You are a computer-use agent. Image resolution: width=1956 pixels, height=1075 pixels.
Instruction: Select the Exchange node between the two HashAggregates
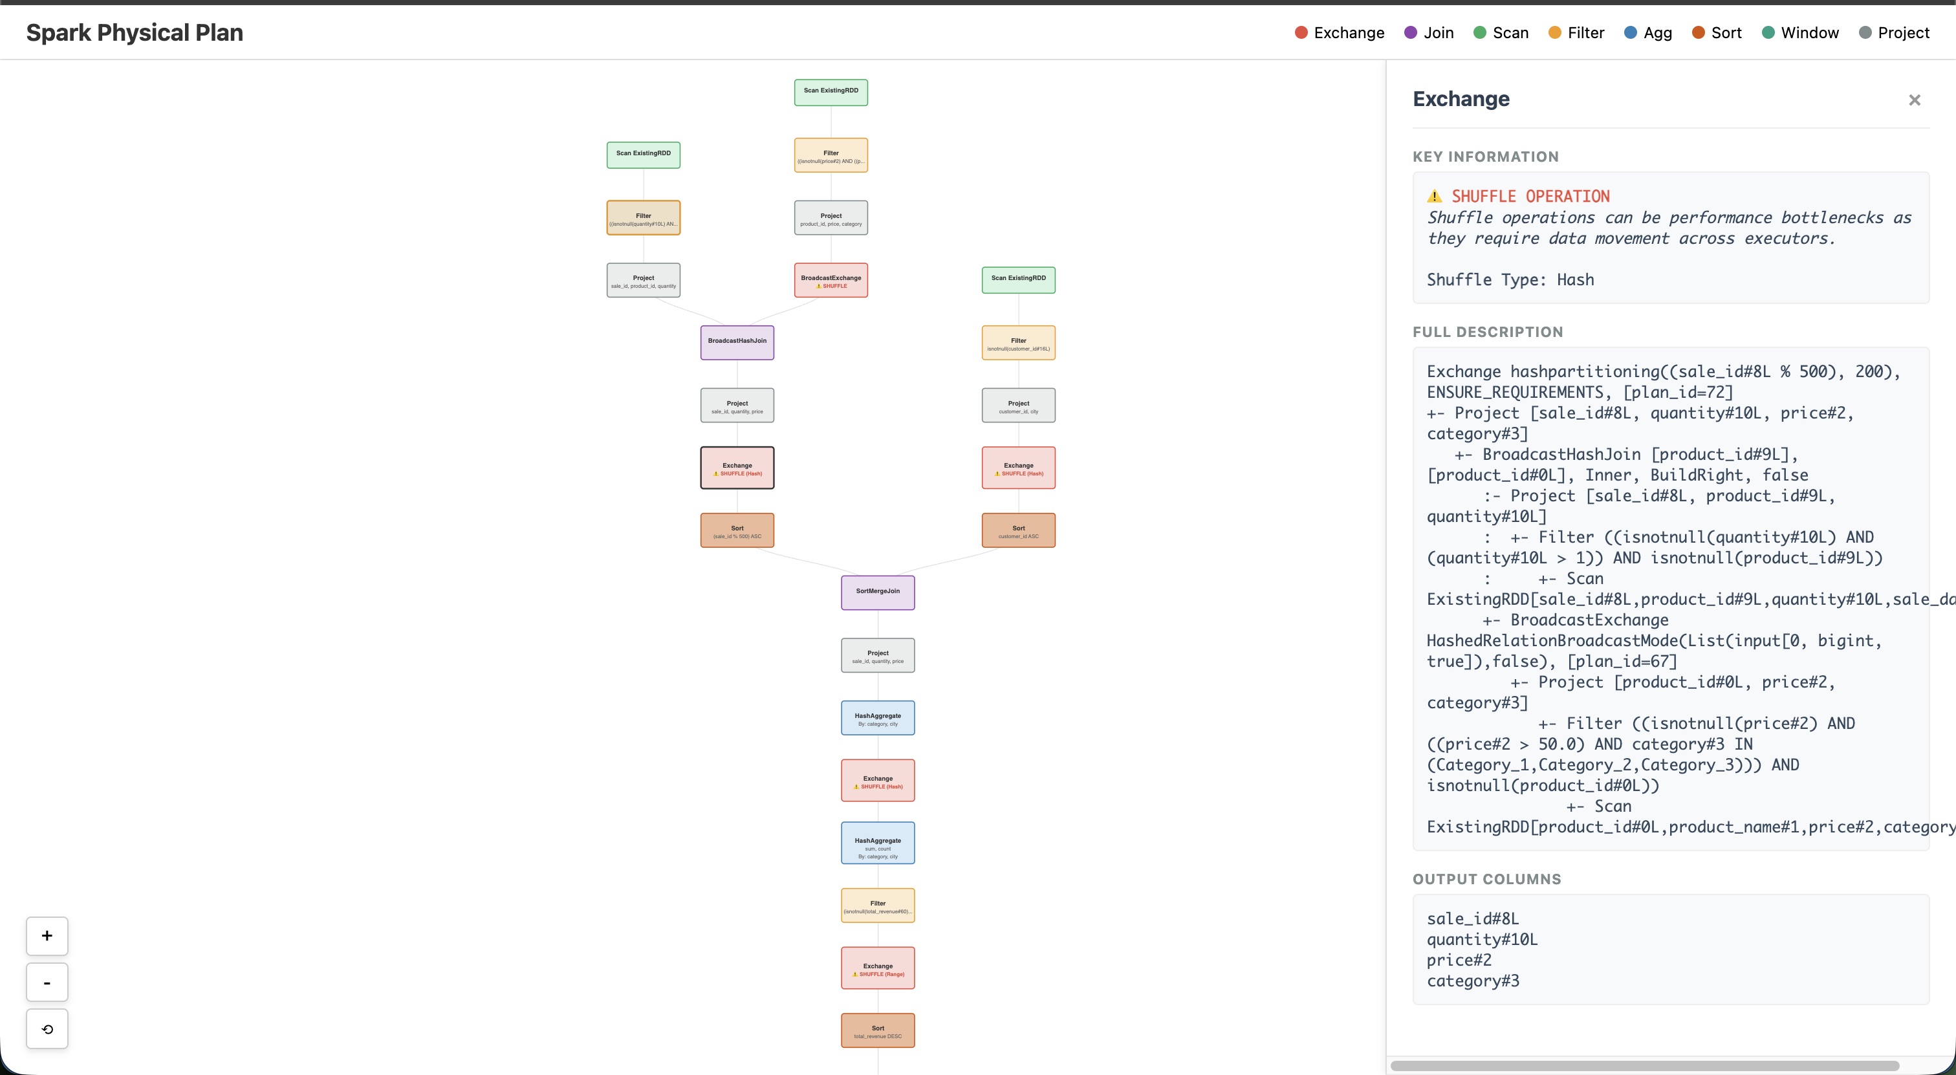point(878,781)
